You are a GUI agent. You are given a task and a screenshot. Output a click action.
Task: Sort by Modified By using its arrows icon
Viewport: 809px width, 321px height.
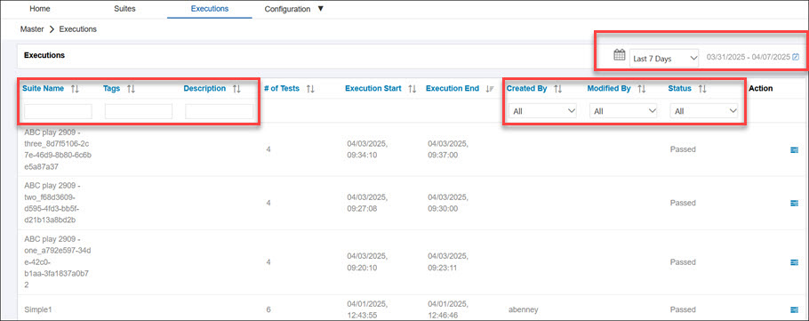pyautogui.click(x=641, y=89)
